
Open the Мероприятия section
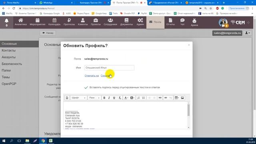click(37, 22)
